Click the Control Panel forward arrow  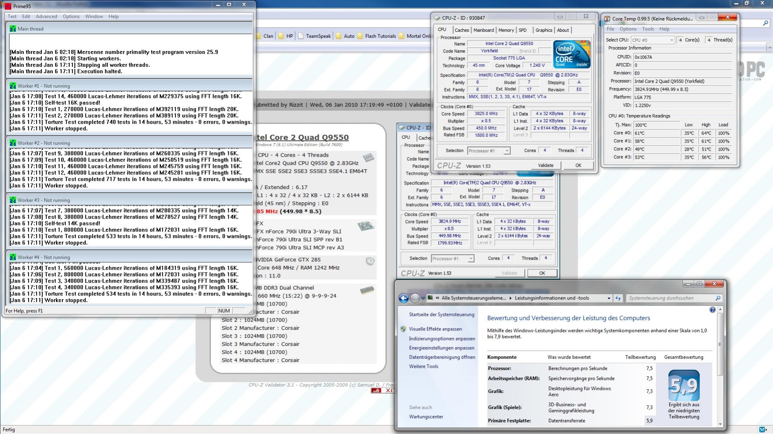pos(415,298)
